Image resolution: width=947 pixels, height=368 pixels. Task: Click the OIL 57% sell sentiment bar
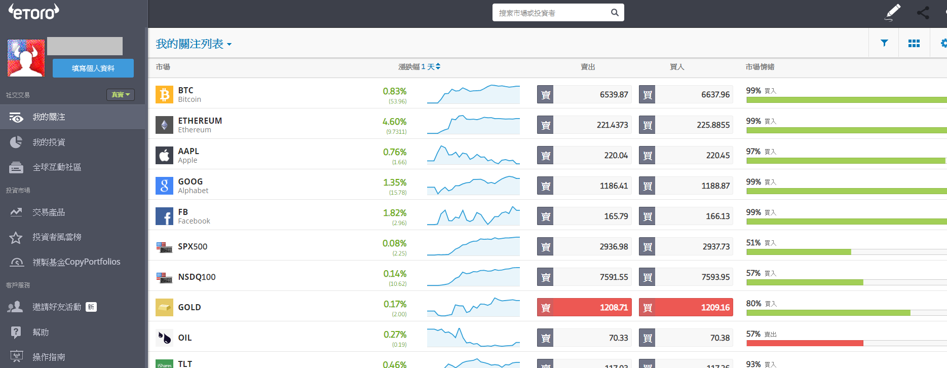click(x=846, y=343)
